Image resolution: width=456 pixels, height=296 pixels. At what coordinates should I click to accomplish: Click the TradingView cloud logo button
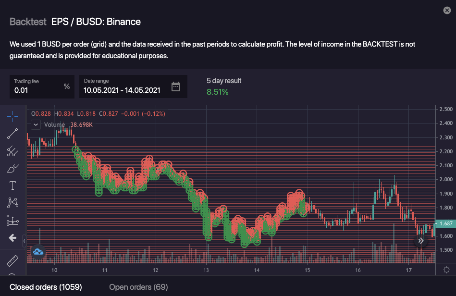coord(38,251)
